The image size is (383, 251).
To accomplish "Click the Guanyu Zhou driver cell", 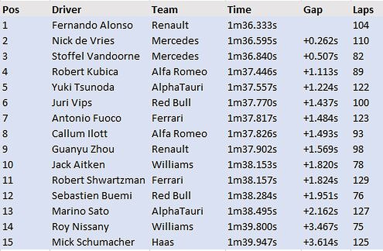I will click(83, 149).
